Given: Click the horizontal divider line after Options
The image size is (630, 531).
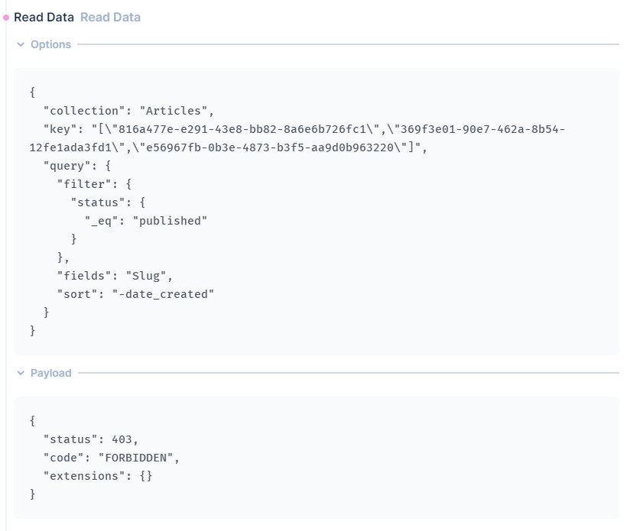Looking at the screenshot, I should click(x=348, y=44).
